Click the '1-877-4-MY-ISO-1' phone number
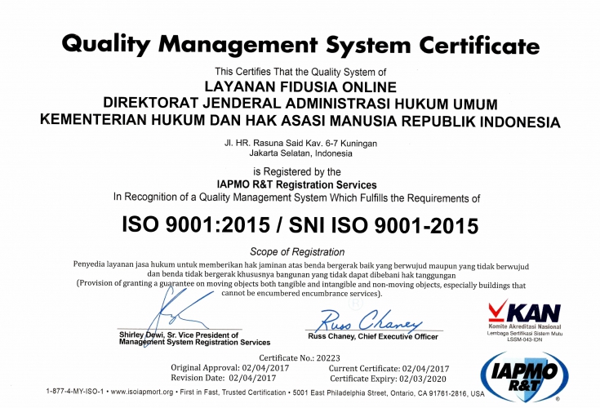The width and height of the screenshot is (600, 408). click(x=75, y=392)
